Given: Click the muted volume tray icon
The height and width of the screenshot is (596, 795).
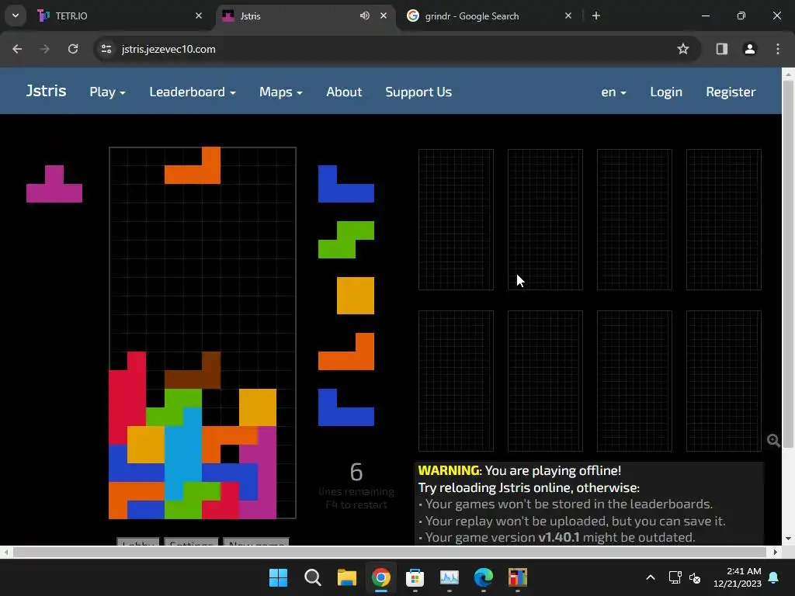Looking at the screenshot, I should (x=695, y=577).
